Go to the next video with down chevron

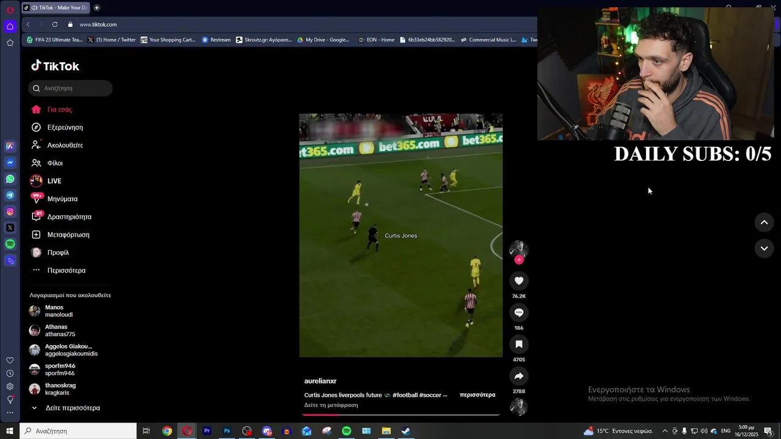click(764, 248)
